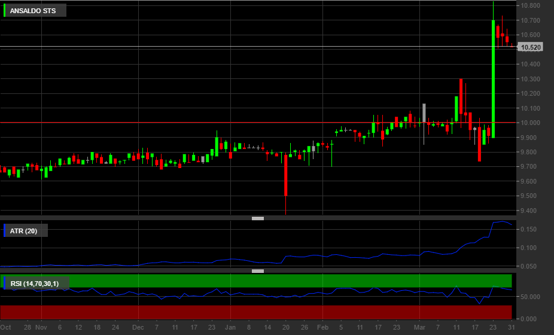Click the 9.400 price axis label
The height and width of the screenshot is (335, 554).
point(528,211)
